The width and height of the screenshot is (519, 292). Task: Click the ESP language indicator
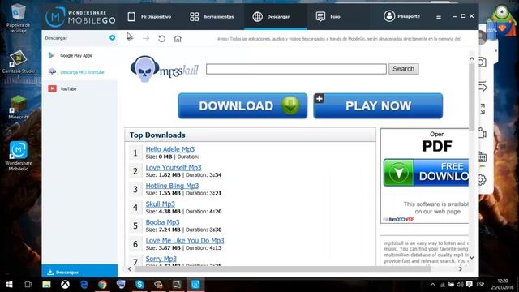click(x=480, y=285)
